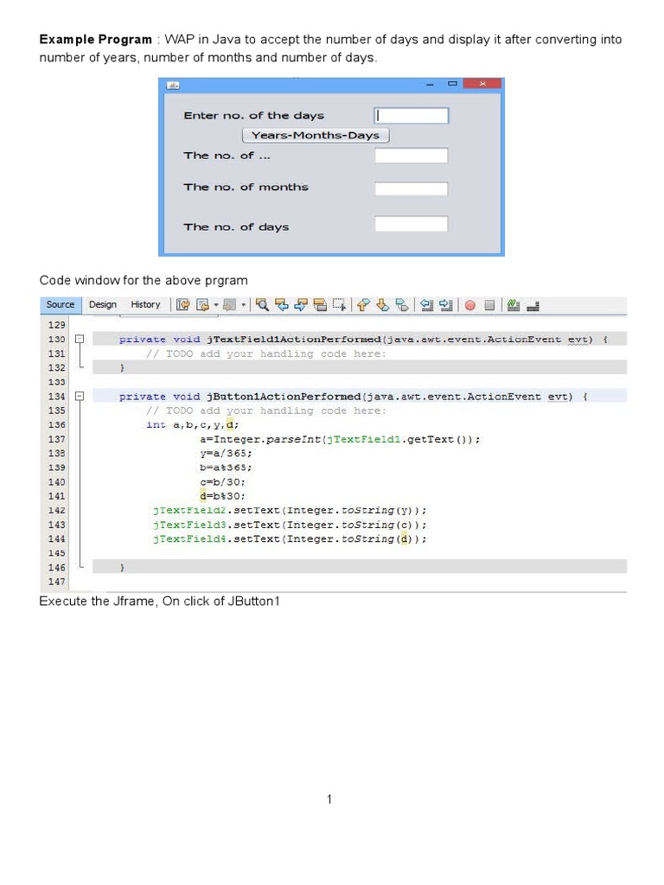This screenshot has width=664, height=885.
Task: Collapse the jButton1ActionPerformed method fold
Action: [79, 397]
